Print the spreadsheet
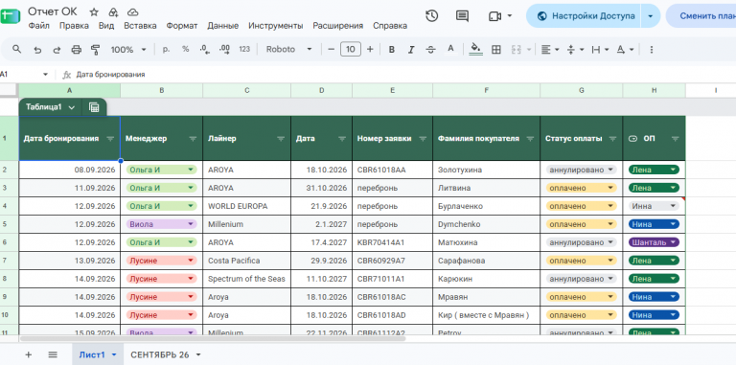This screenshot has width=736, height=365. click(x=76, y=50)
